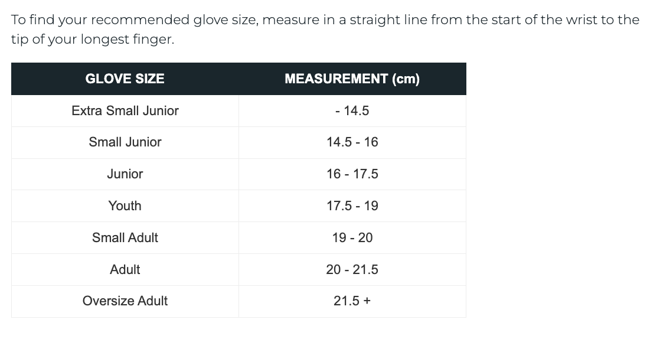Select the Oversize Adult size cell

[x=125, y=301]
